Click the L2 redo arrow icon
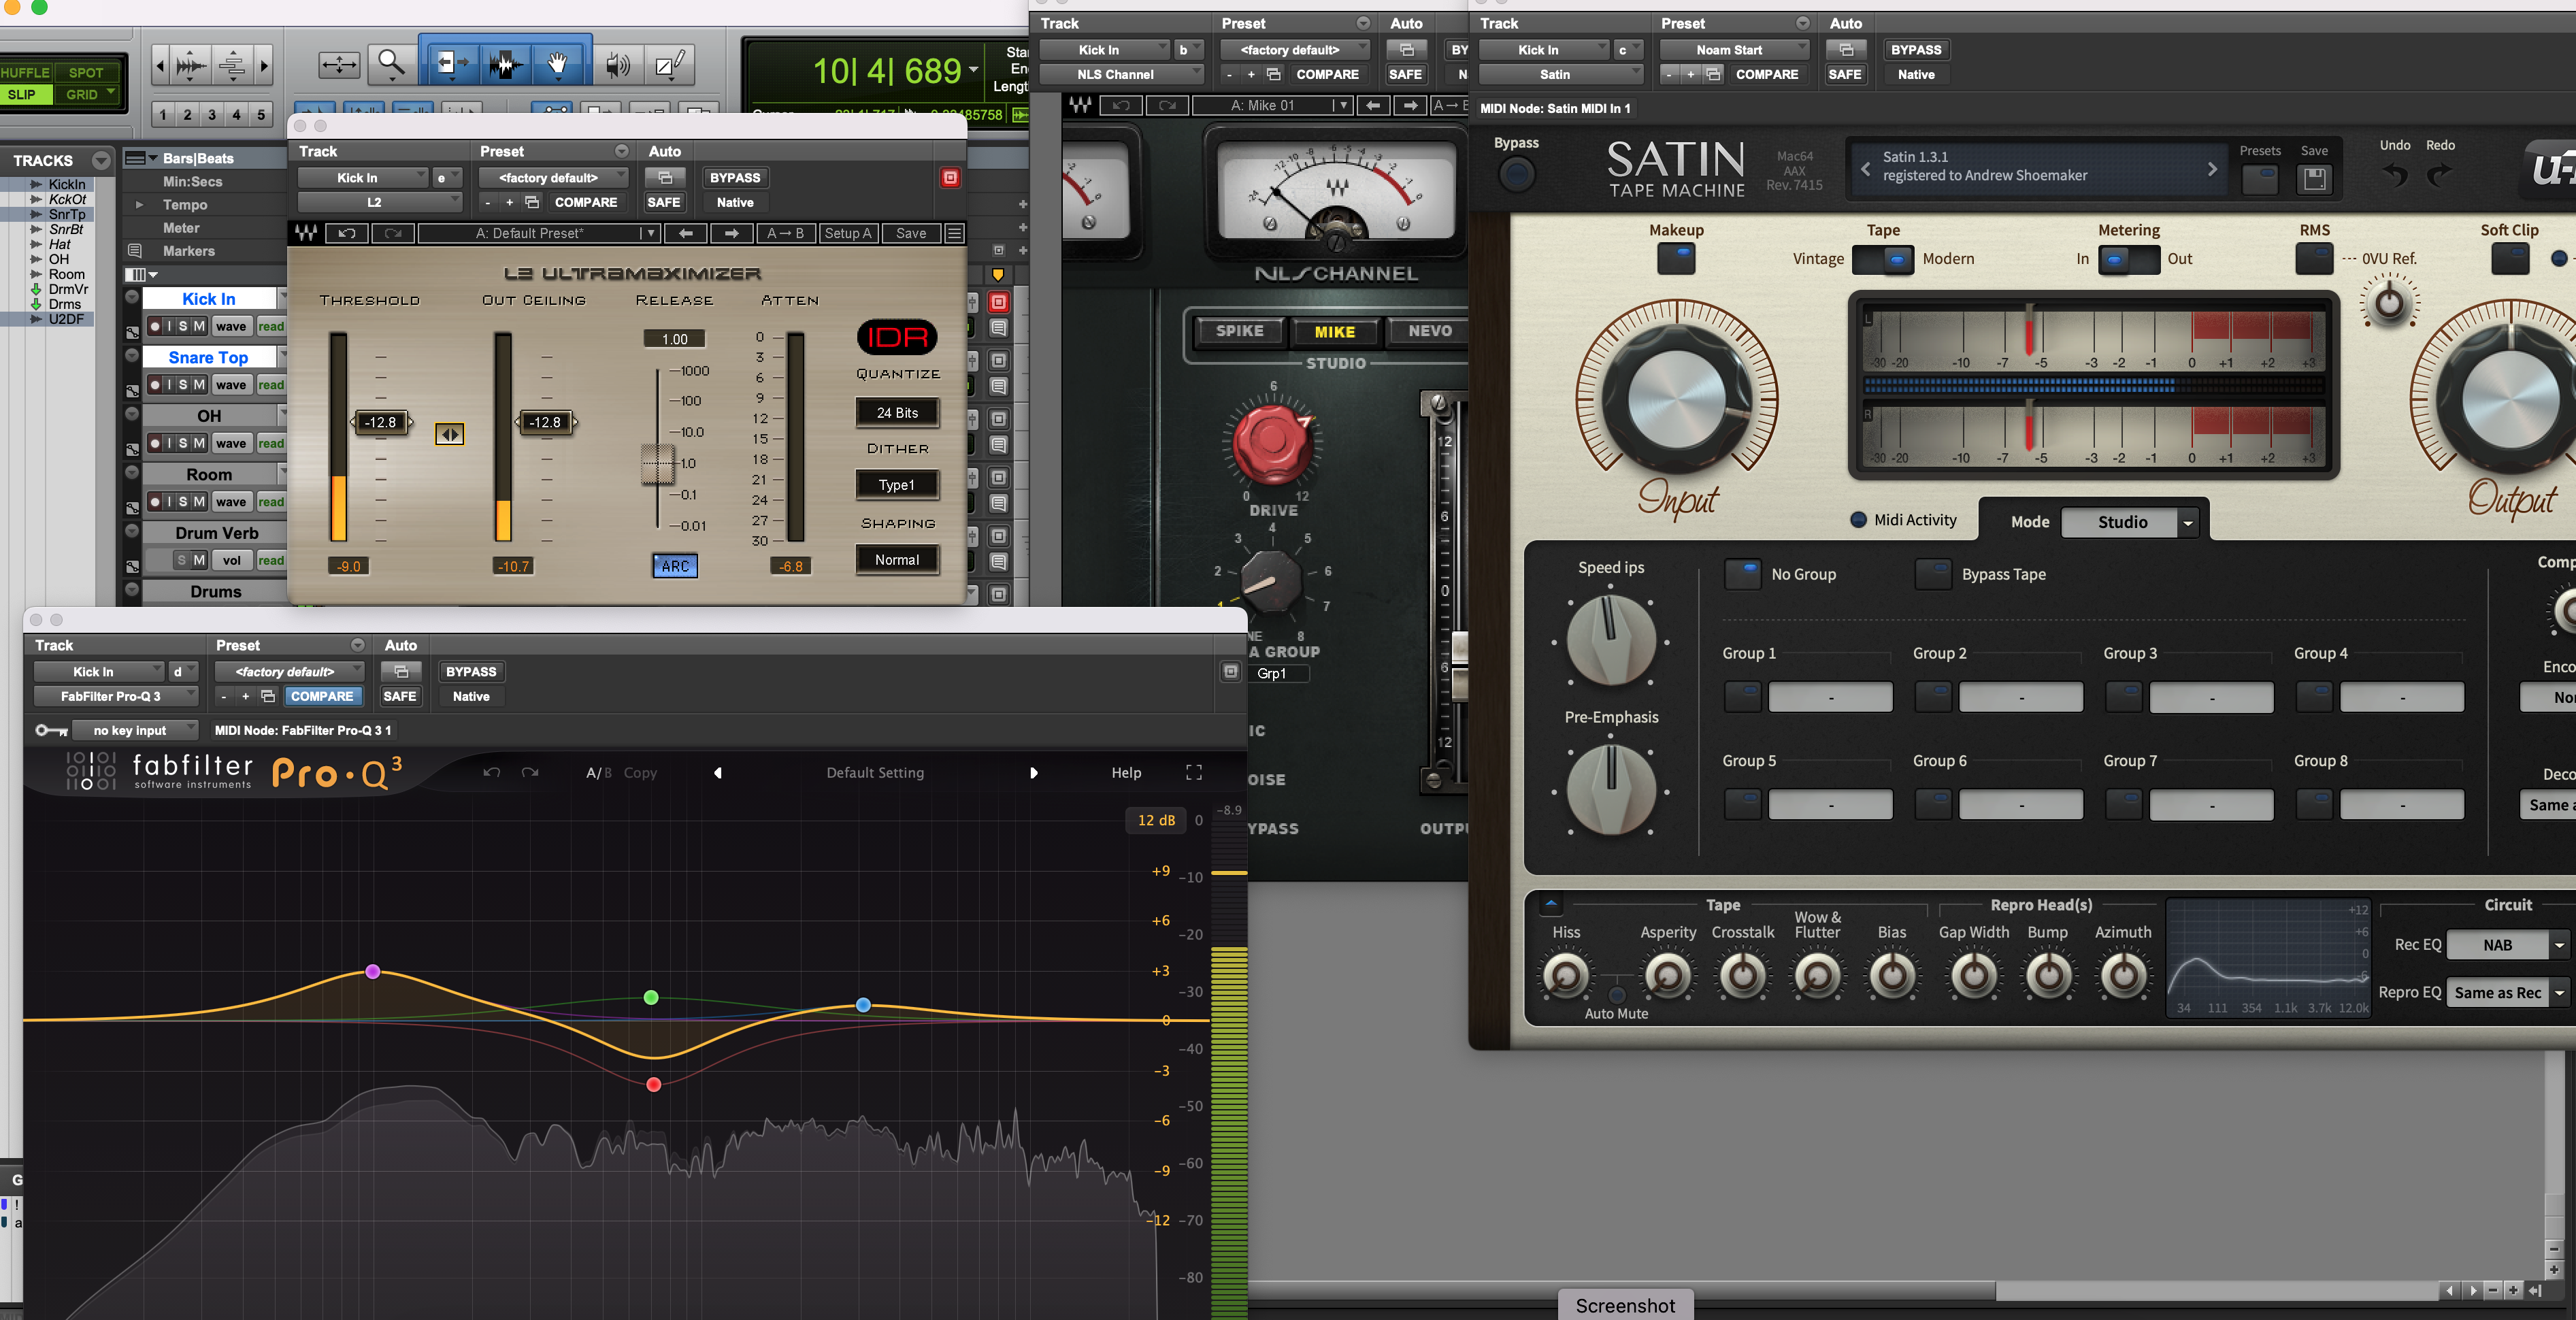The image size is (2576, 1320). coord(393,233)
